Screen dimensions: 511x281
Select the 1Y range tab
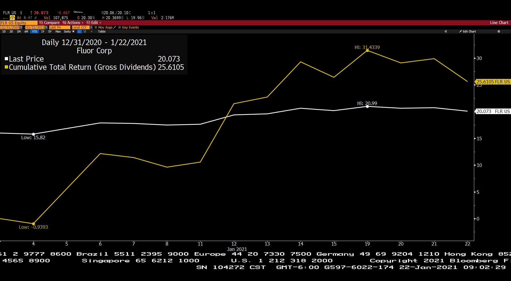[43, 31]
